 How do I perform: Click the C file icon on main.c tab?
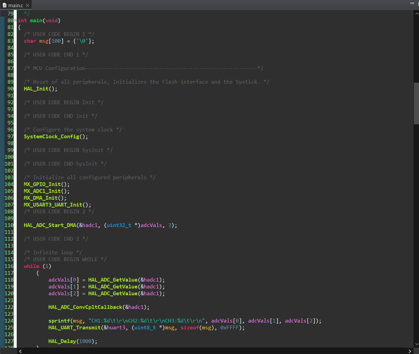point(5,5)
